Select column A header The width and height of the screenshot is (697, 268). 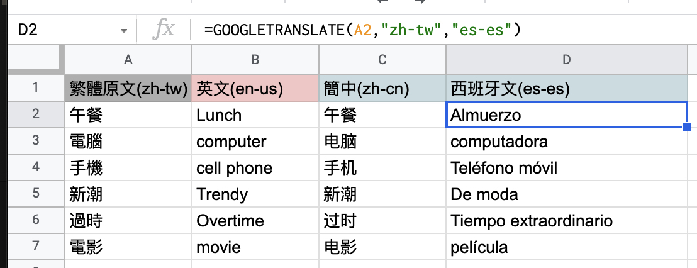(x=128, y=60)
